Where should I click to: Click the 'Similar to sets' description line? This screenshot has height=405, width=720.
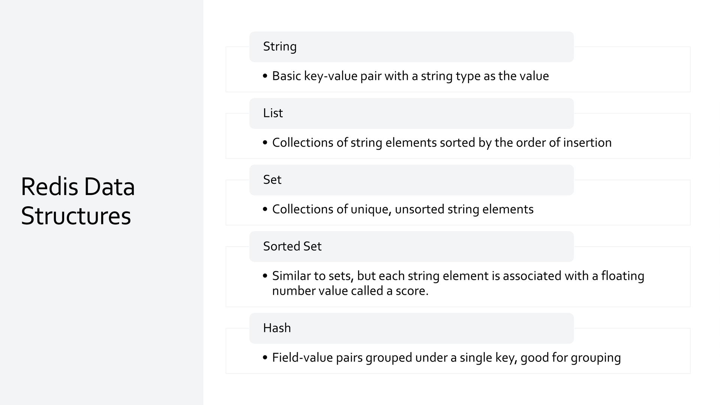(x=458, y=276)
